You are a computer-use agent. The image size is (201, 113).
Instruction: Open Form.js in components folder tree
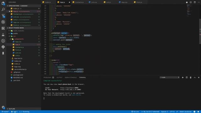pyautogui.click(x=18, y=50)
